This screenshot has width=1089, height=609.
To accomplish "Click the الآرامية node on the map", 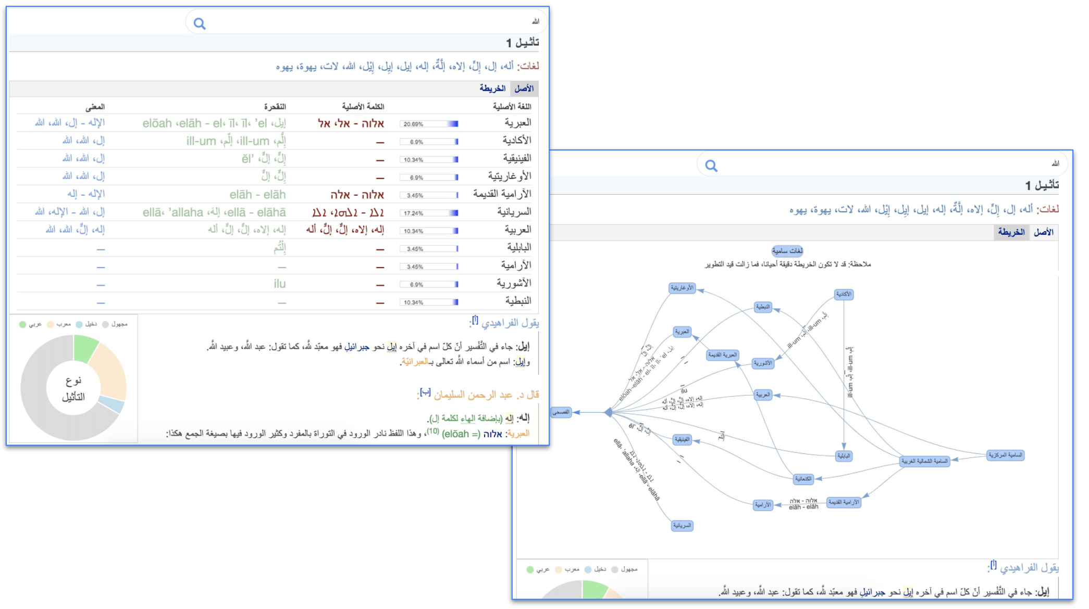I will pos(763,505).
